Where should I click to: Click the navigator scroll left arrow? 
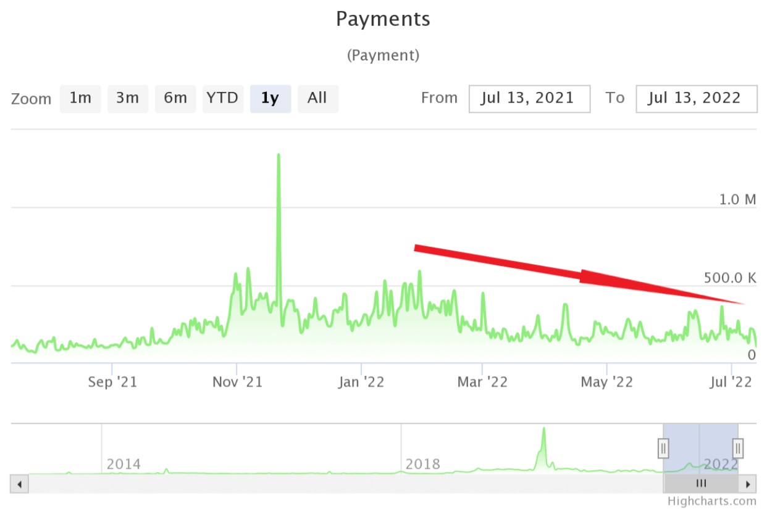click(19, 484)
